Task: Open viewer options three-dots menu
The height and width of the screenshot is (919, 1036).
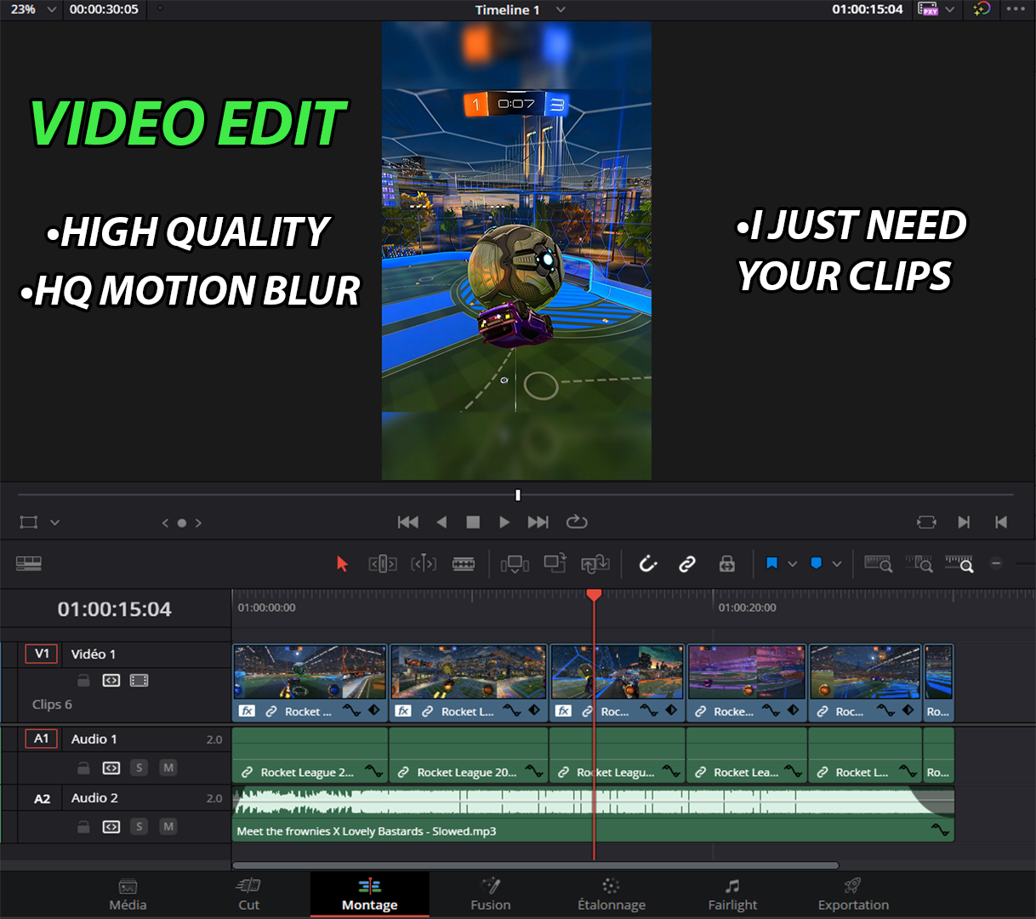Action: click(1016, 9)
